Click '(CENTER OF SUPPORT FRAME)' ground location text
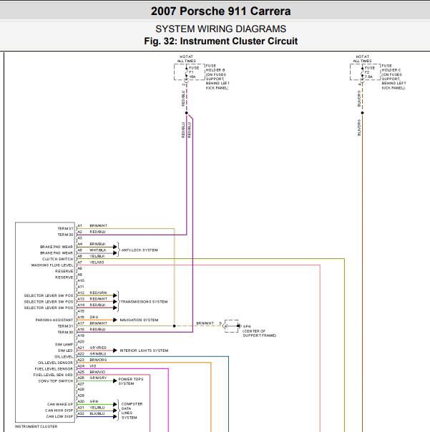 click(260, 333)
